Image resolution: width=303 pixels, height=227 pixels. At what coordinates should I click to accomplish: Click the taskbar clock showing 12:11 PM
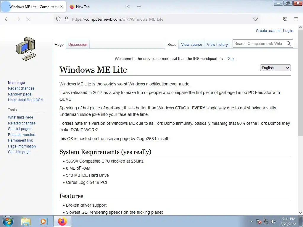pos(288,221)
